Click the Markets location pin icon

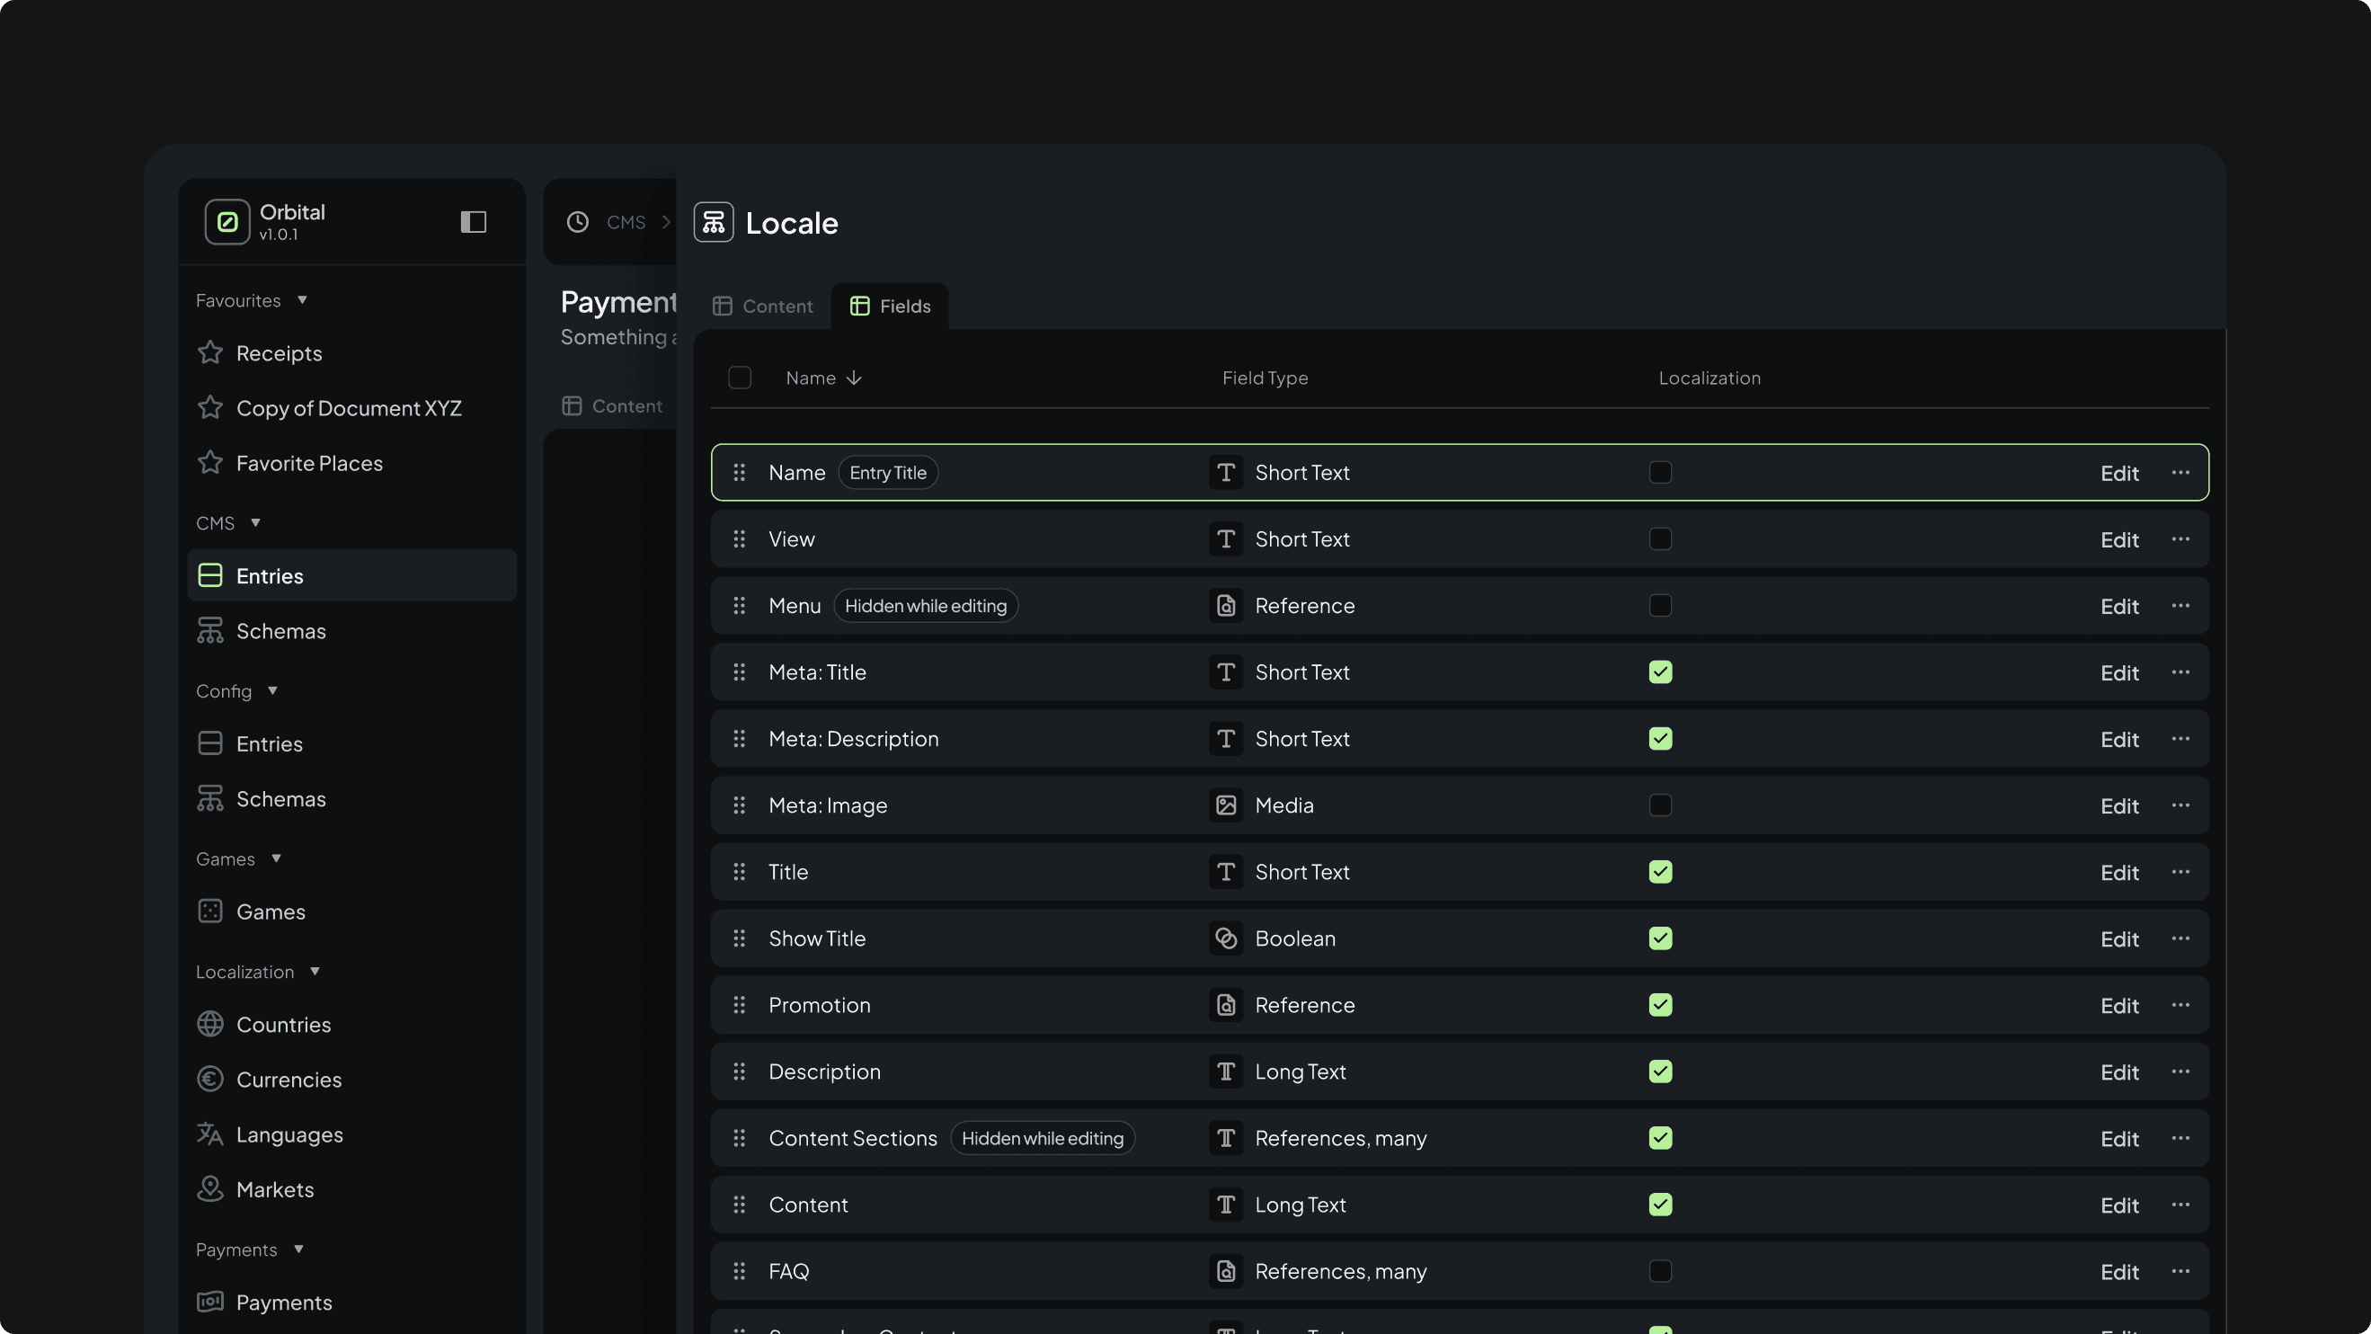(x=209, y=1188)
